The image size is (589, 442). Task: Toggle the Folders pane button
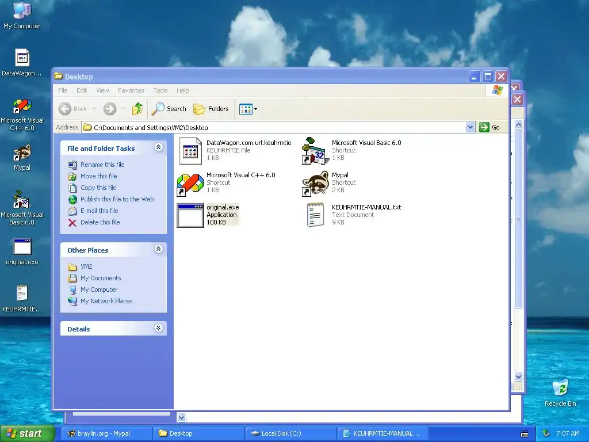(x=211, y=109)
